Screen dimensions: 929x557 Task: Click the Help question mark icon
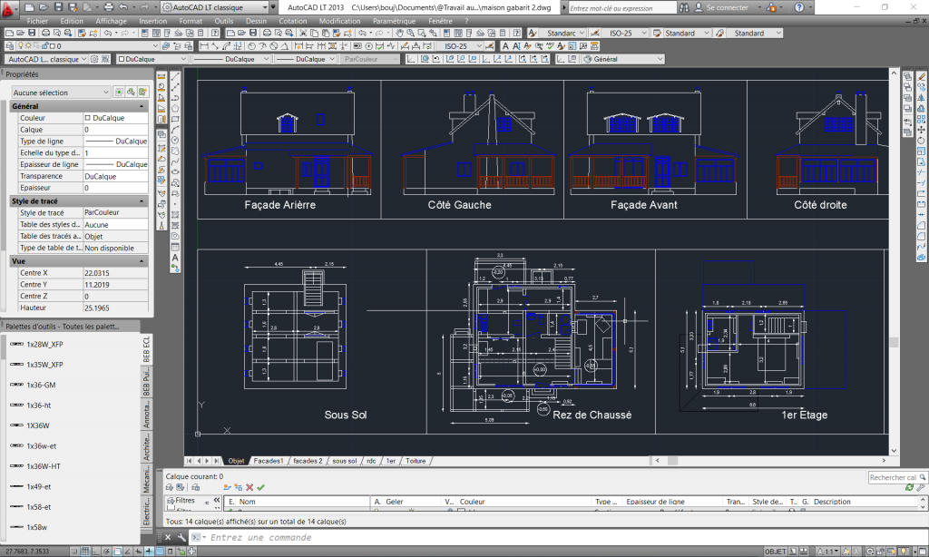800,7
